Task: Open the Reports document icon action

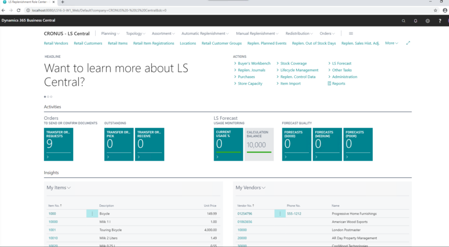Action: coord(336,83)
